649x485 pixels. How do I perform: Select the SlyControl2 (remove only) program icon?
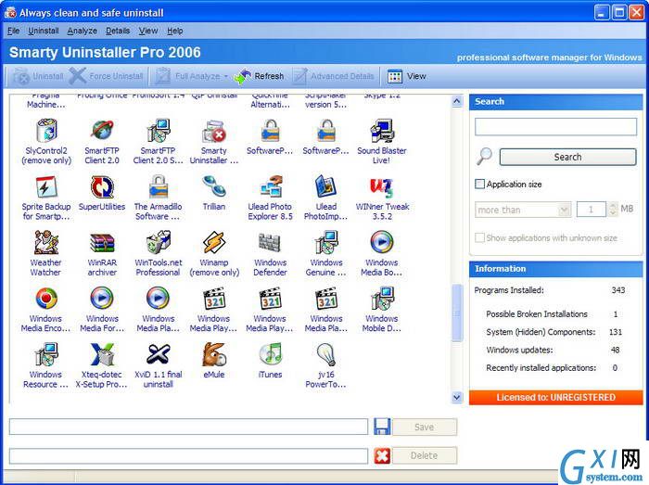point(46,130)
